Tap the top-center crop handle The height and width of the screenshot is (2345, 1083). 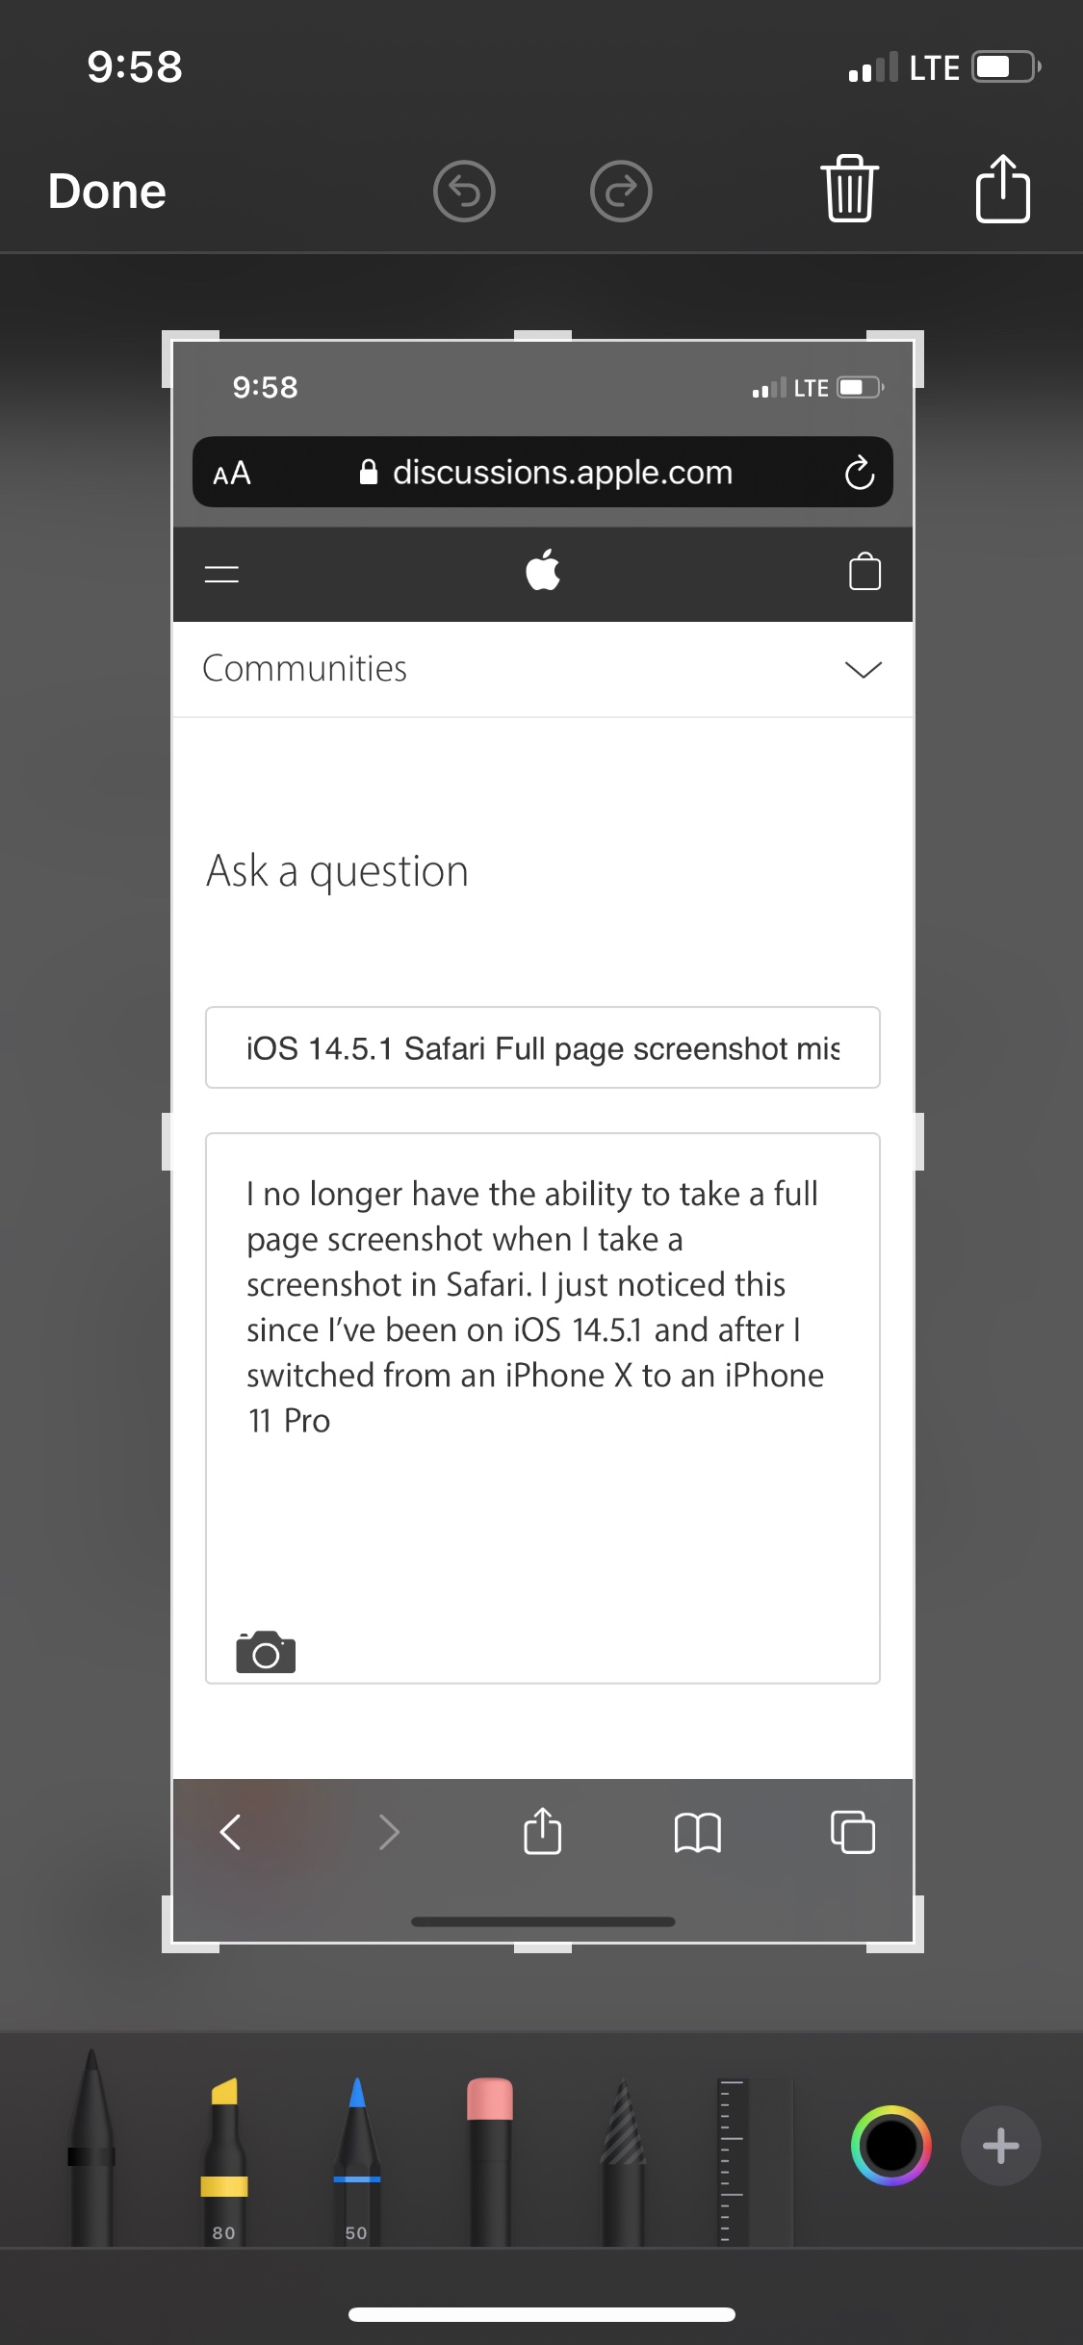(x=543, y=335)
